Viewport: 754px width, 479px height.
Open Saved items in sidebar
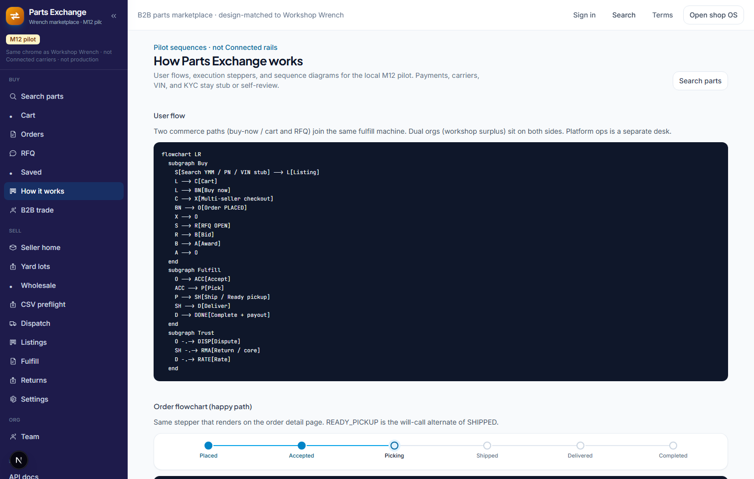[x=64, y=172]
